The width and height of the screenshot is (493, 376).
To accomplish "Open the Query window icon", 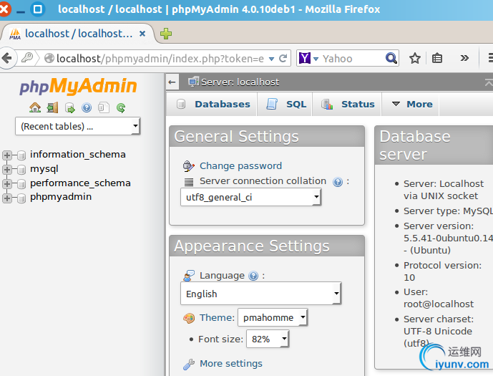I will tap(70, 108).
